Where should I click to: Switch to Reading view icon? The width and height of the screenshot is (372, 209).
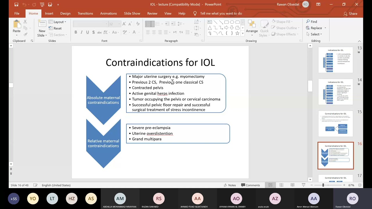tap(292, 185)
